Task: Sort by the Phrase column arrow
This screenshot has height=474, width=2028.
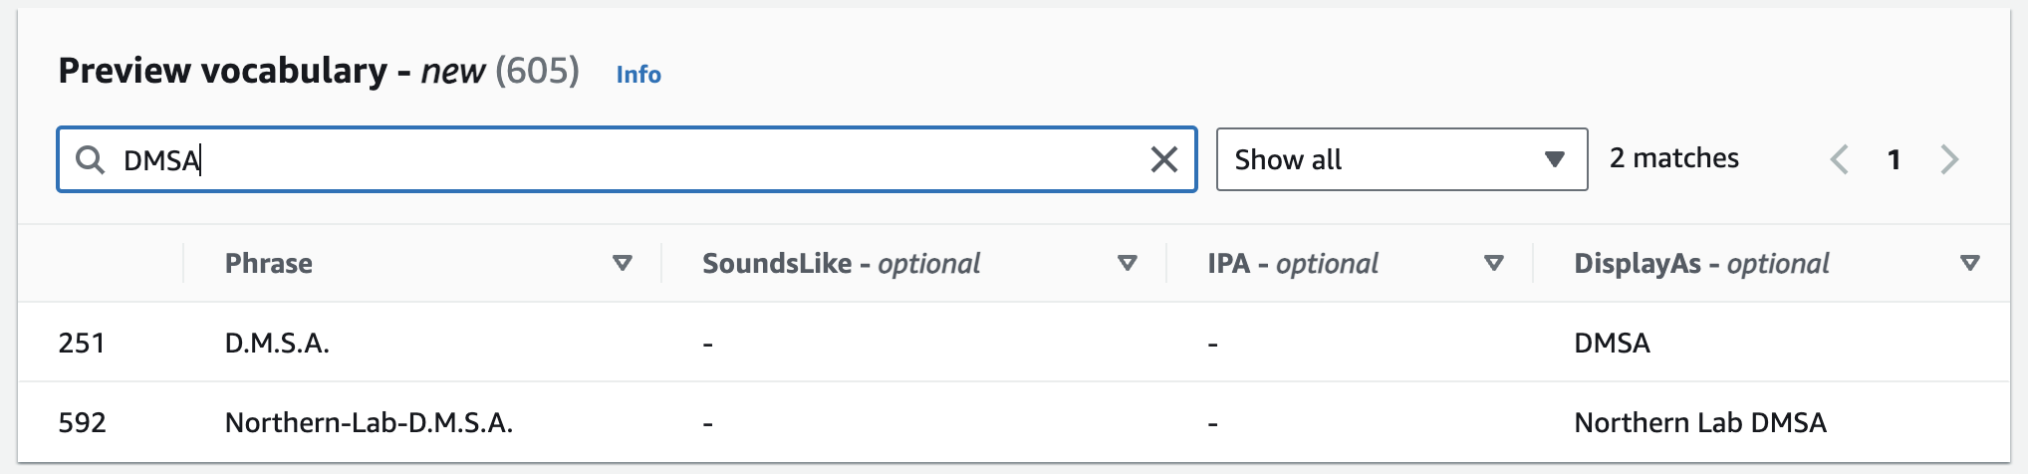Action: [623, 263]
